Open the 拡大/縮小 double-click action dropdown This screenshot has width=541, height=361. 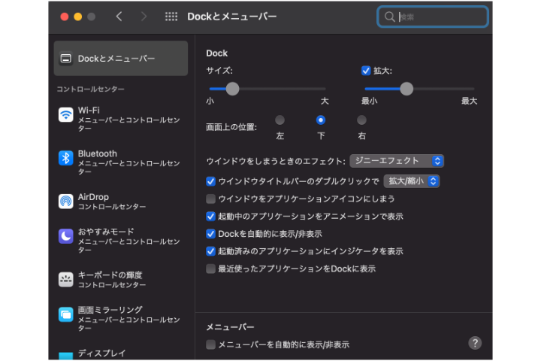click(x=412, y=181)
